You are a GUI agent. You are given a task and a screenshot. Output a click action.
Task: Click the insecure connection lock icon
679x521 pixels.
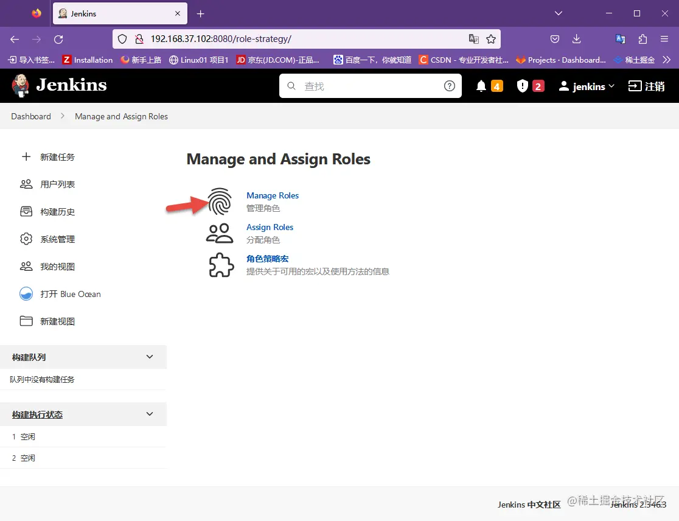[139, 39]
